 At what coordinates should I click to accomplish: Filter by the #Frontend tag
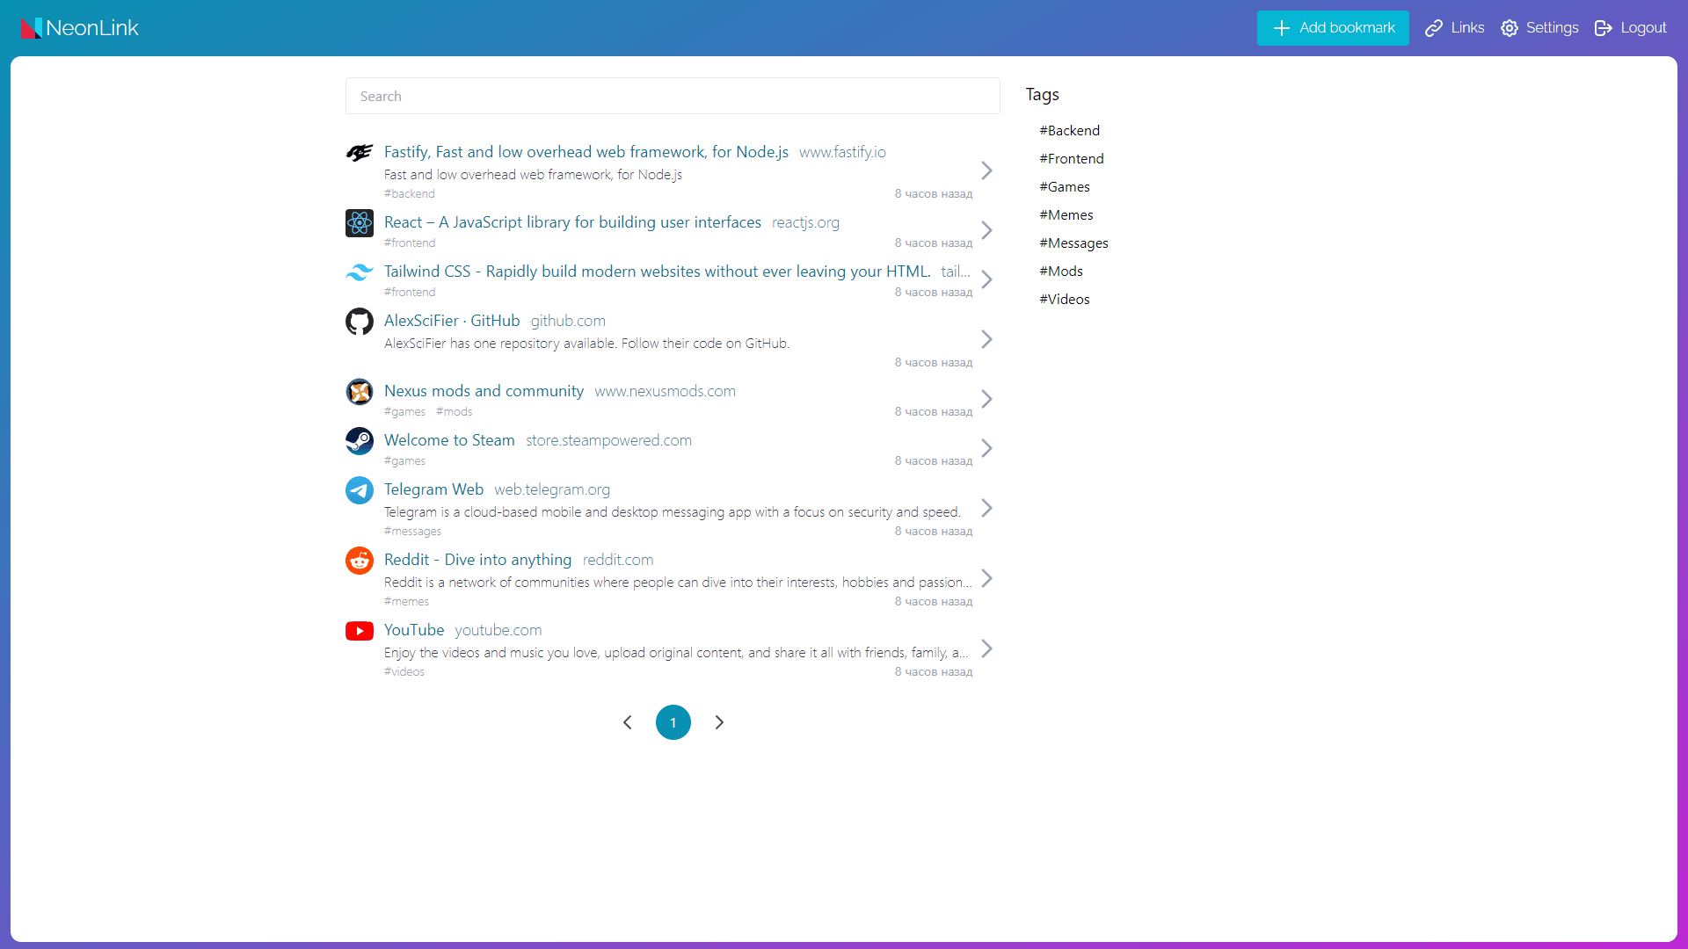click(1071, 158)
